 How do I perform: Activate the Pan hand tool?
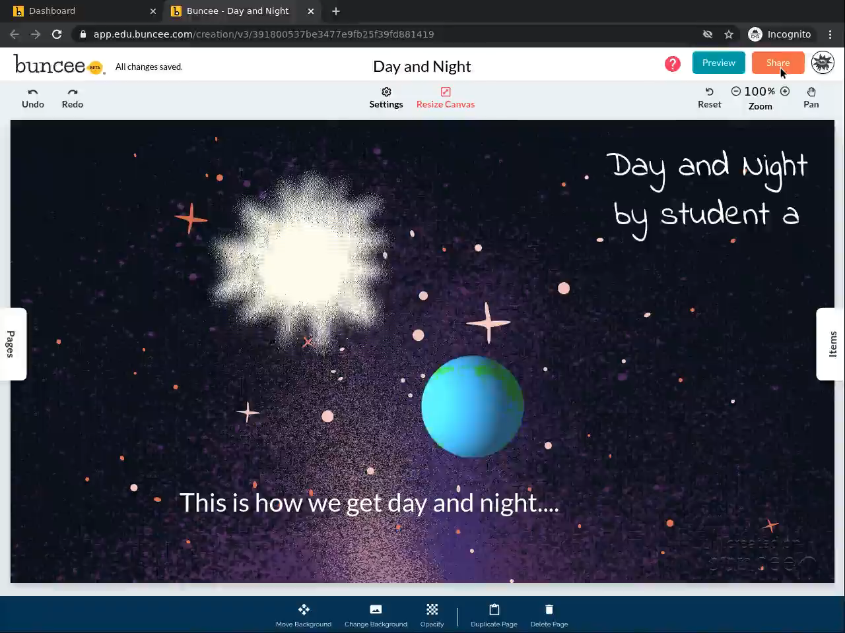pos(811,98)
